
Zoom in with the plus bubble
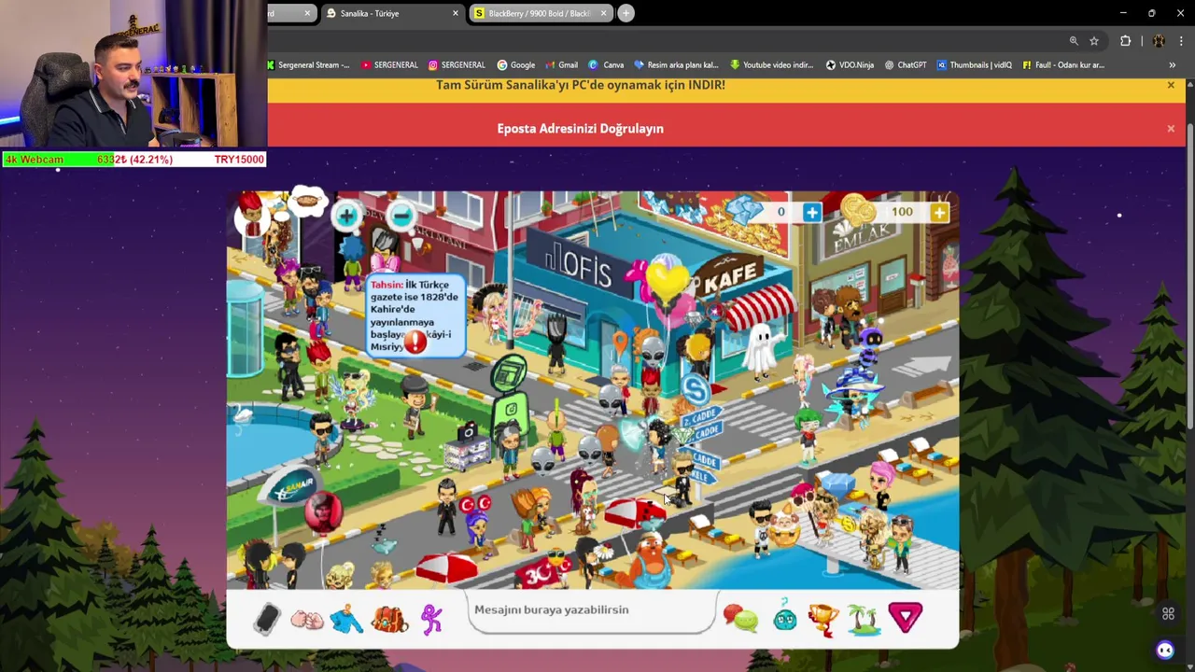click(x=346, y=217)
